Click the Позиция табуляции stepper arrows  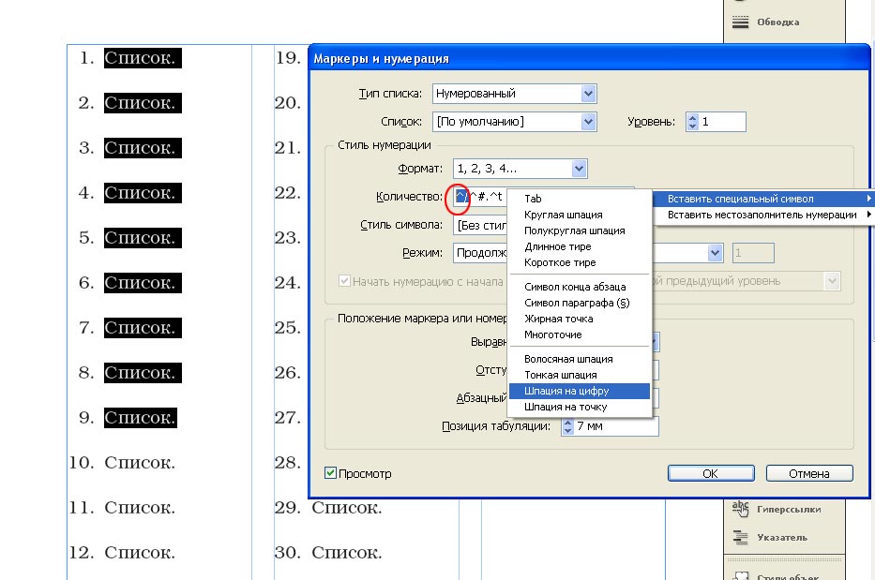pos(567,426)
